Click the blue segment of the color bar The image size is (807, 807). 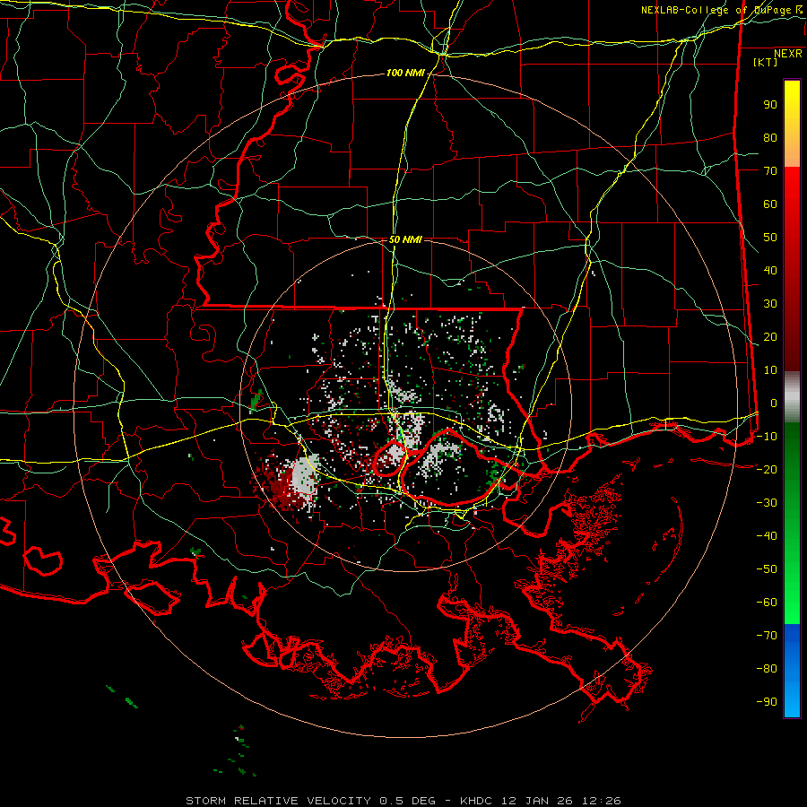tap(792, 670)
